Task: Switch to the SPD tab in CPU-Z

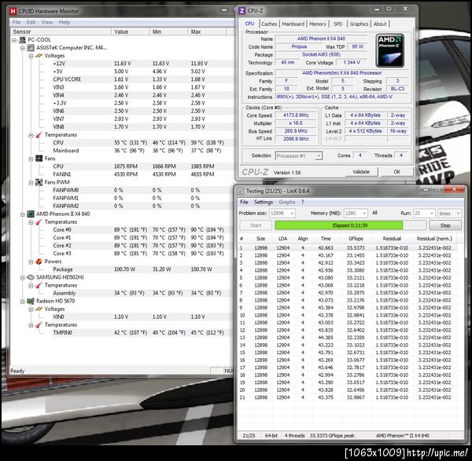Action: 337,24
